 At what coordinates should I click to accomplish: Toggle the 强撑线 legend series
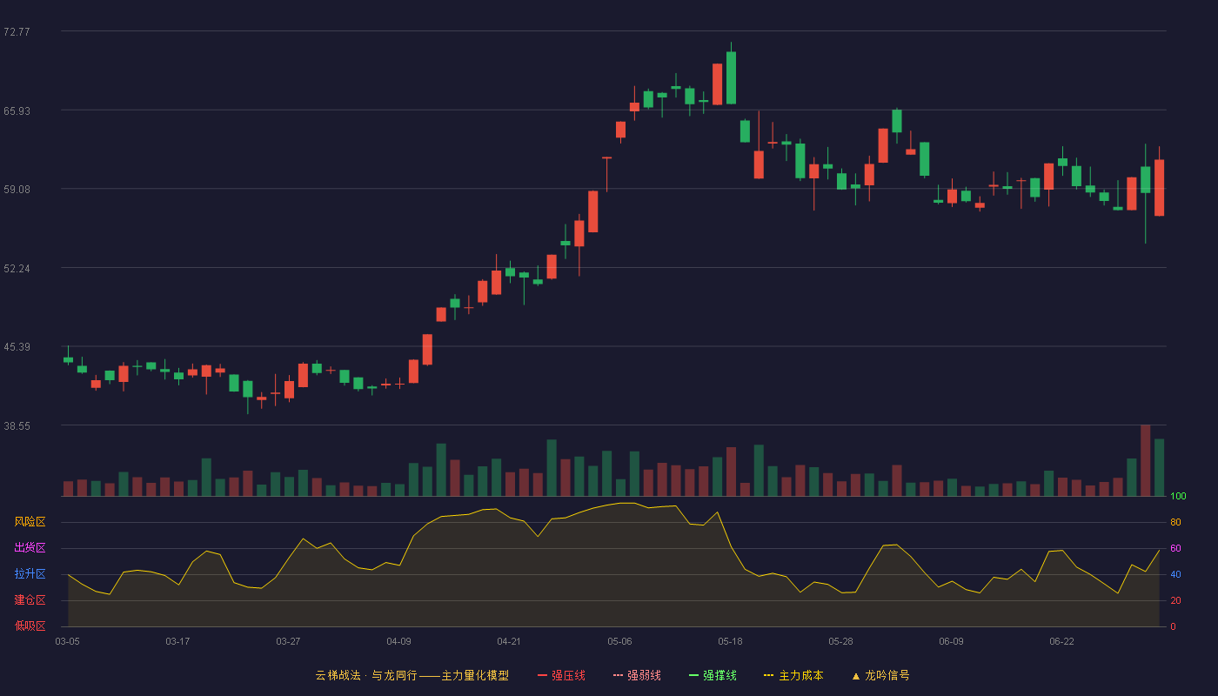(x=713, y=675)
